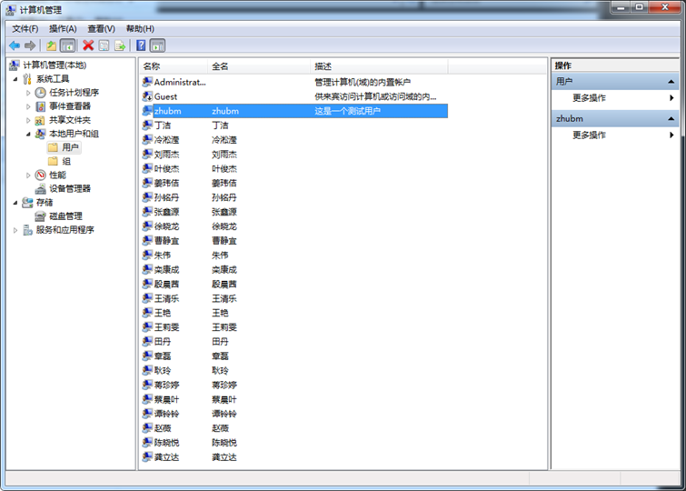Open the 查看(V) menu
The image size is (686, 491).
coord(102,29)
